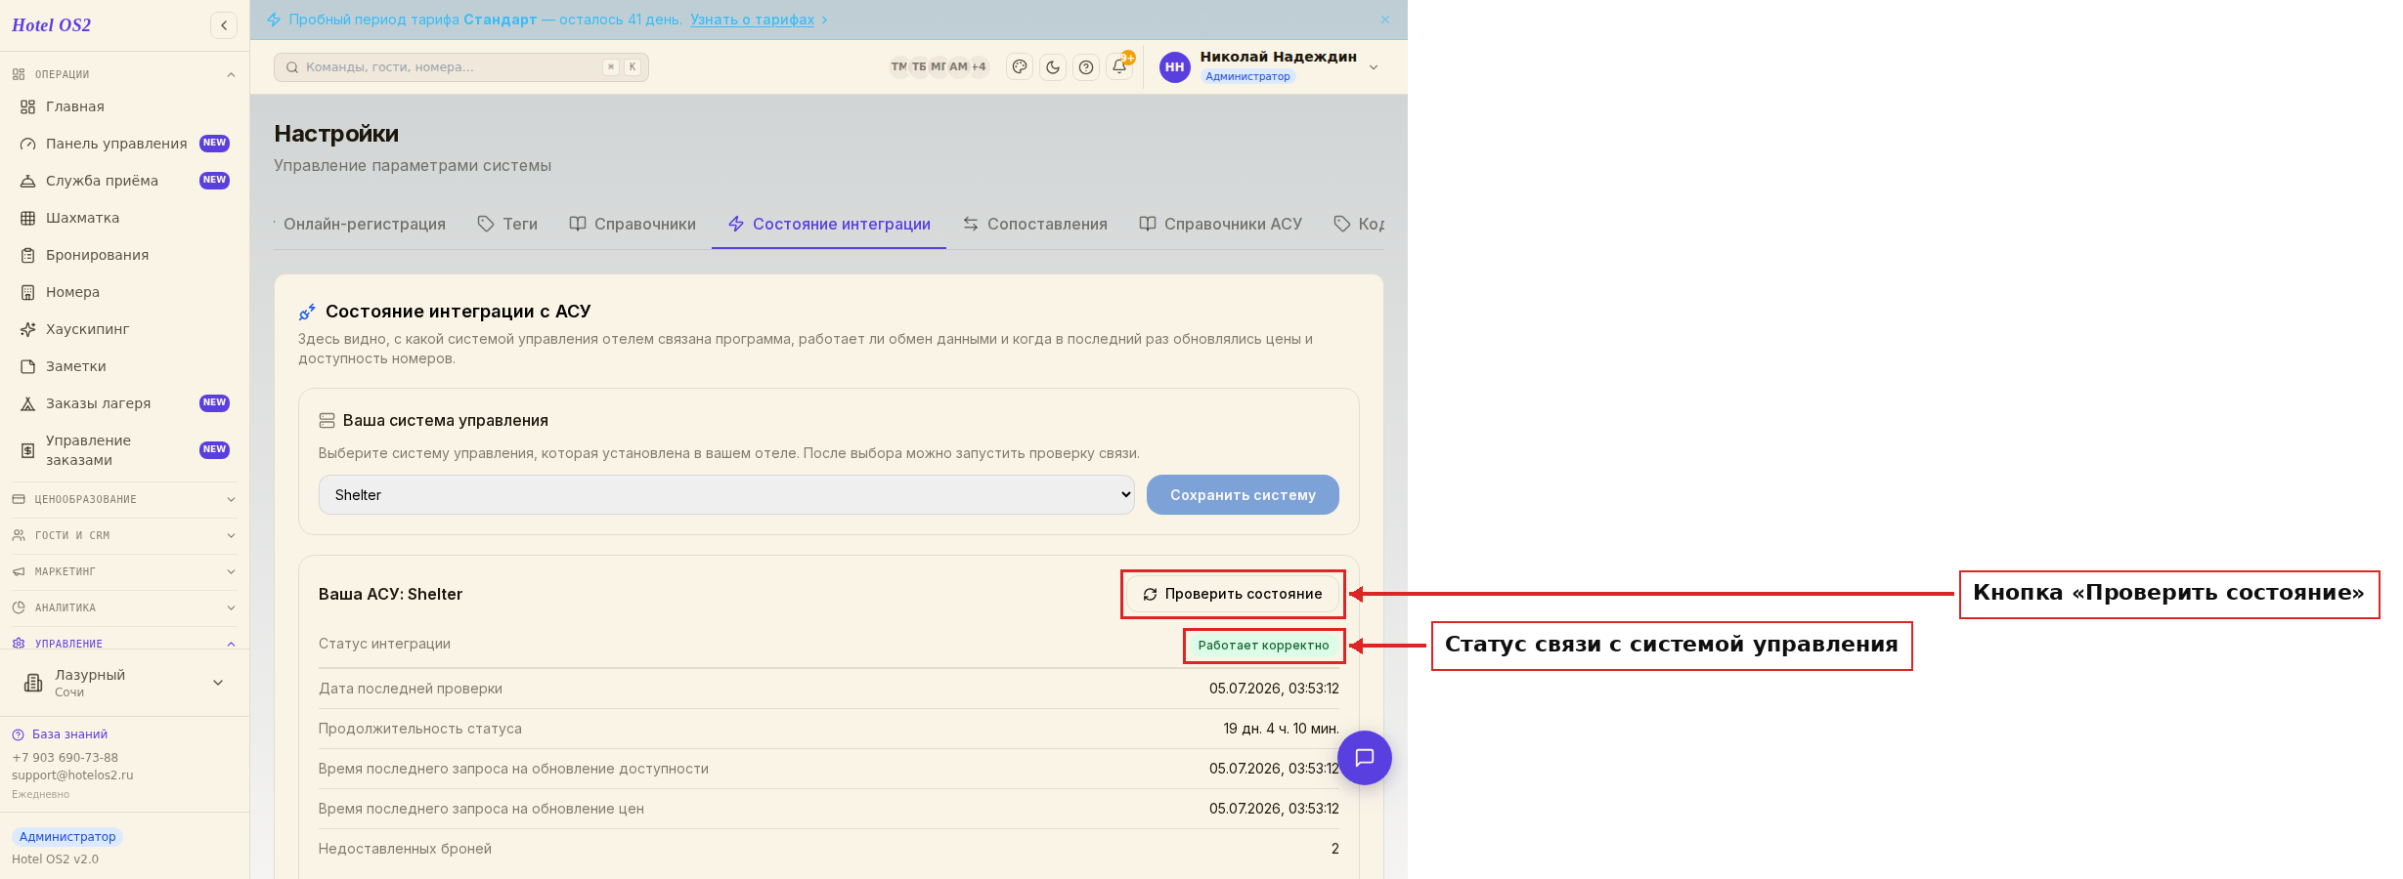The width and height of the screenshot is (2403, 879).
Task: Open the Shelter system dropdown
Action: [726, 495]
